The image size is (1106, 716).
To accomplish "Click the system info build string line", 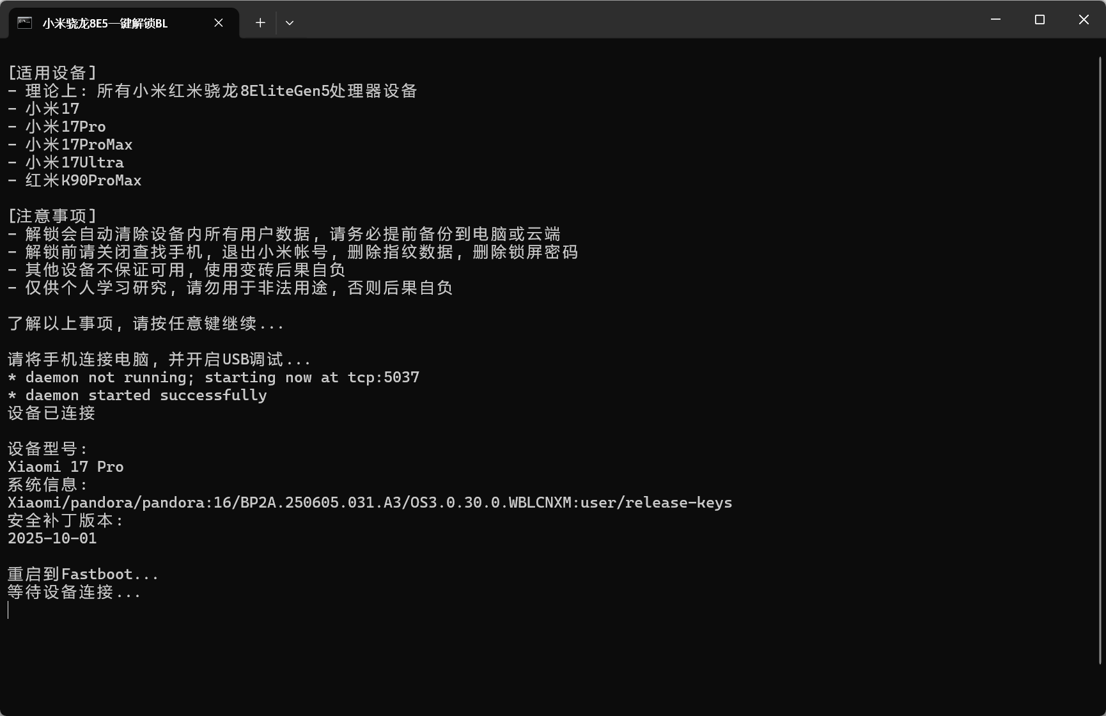I will pos(368,502).
